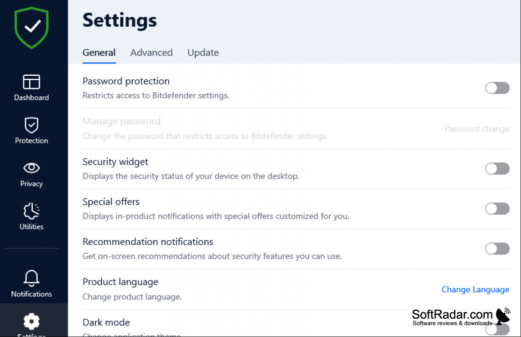Click the Product language setting row
521x337 pixels.
(x=296, y=289)
